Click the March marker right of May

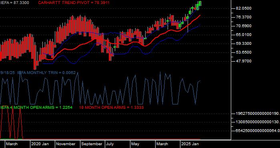162,144
